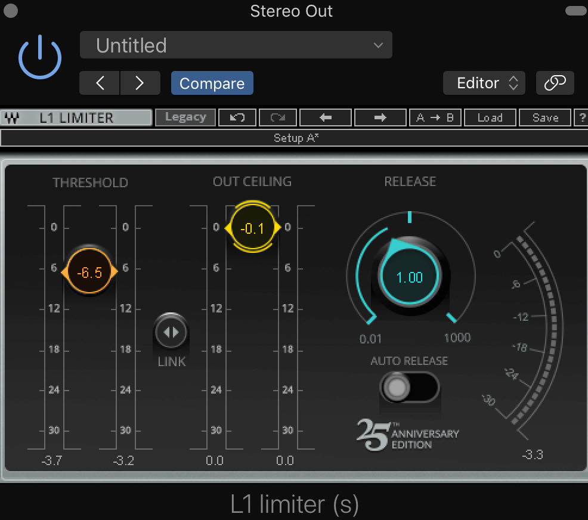This screenshot has height=520, width=588.
Task: Click the window close dot at top left
Action: (x=11, y=11)
